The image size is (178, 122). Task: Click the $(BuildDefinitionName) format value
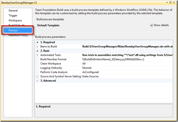[113, 59]
